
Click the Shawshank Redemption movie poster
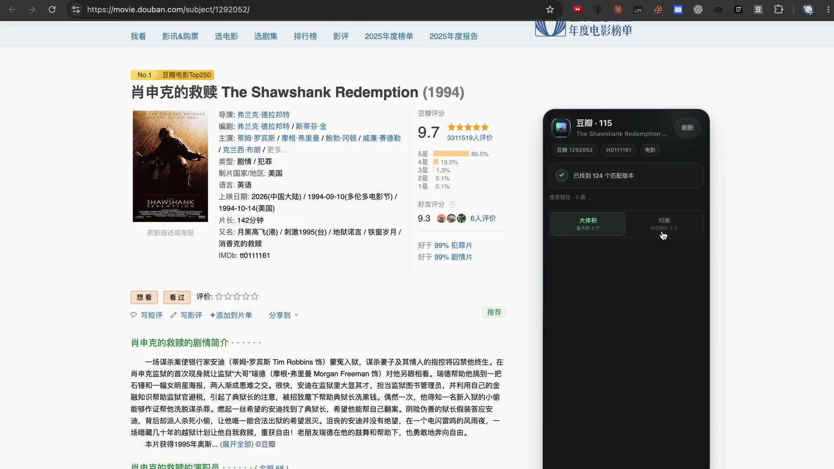click(170, 166)
